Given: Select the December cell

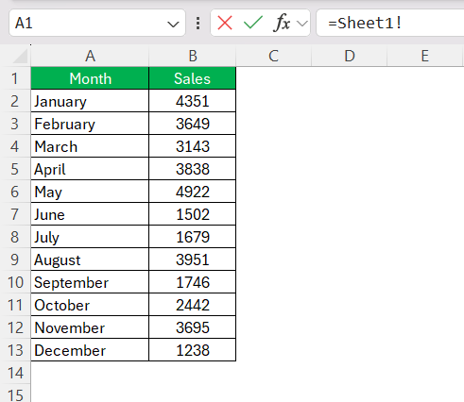Looking at the screenshot, I should click(x=90, y=350).
